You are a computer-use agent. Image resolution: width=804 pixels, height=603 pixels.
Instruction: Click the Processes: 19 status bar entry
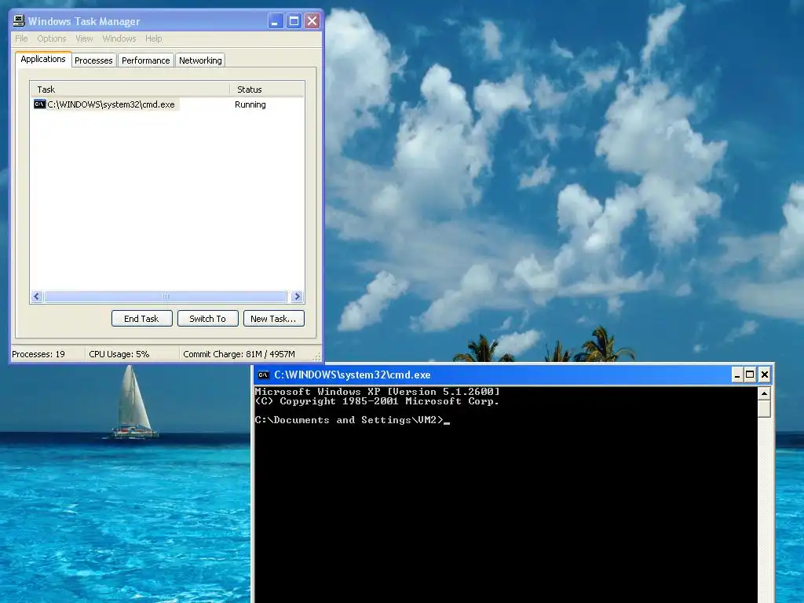tap(38, 354)
